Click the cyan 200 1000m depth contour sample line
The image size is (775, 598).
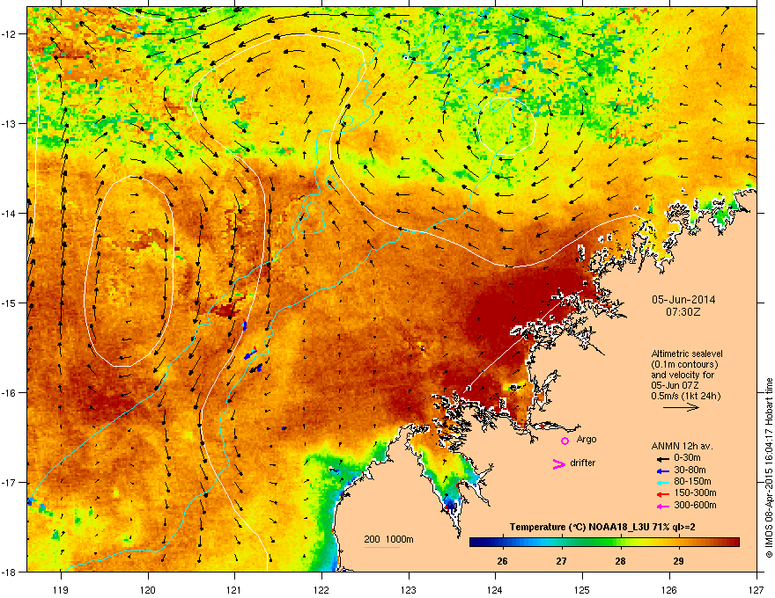point(382,547)
